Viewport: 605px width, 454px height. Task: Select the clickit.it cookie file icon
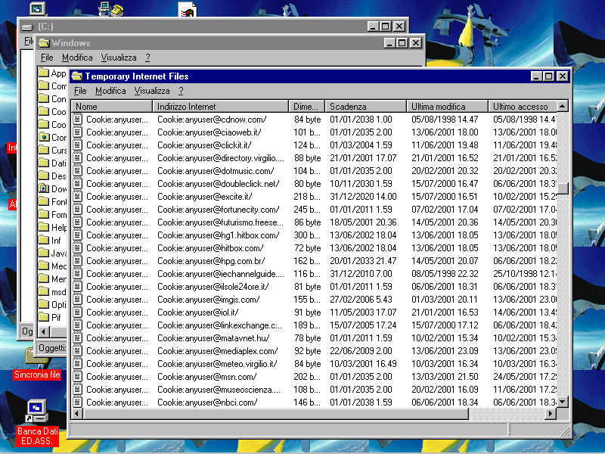[78, 145]
